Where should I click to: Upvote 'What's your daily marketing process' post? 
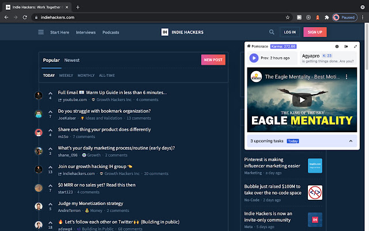(50, 149)
